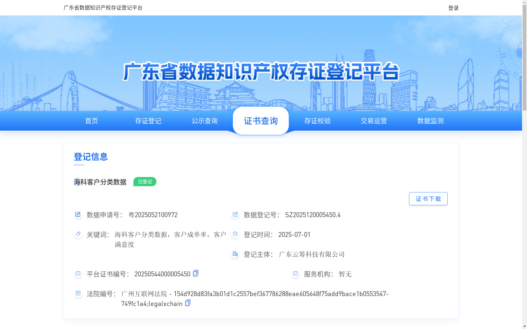Copy the platform certificate number
Viewport: 527px width, 329px height.
point(196,273)
